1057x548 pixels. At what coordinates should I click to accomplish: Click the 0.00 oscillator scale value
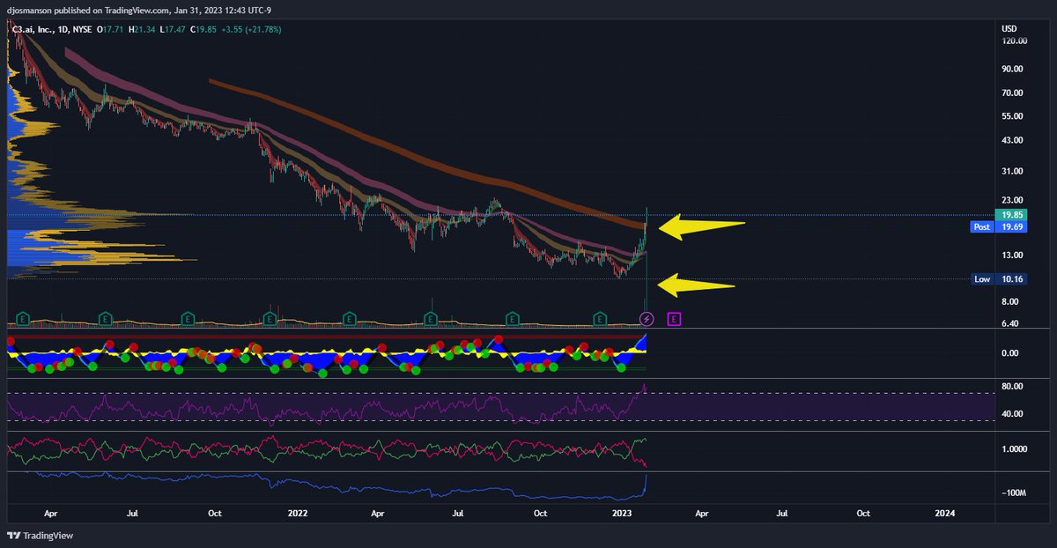(x=1012, y=353)
